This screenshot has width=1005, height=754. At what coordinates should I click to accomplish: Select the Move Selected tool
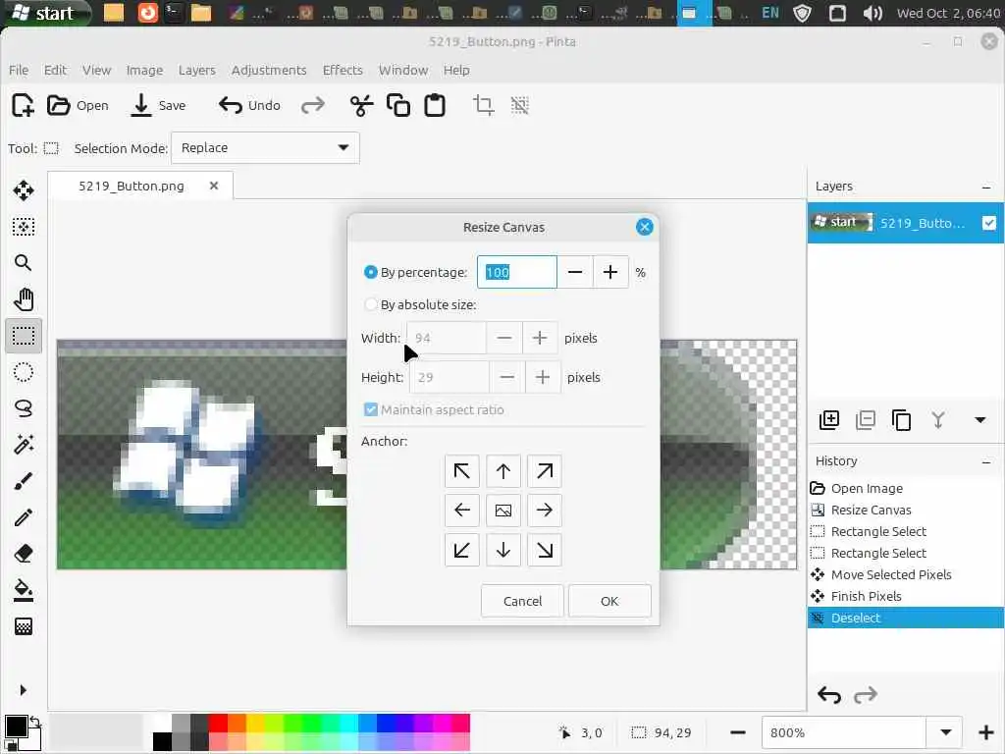(x=24, y=189)
